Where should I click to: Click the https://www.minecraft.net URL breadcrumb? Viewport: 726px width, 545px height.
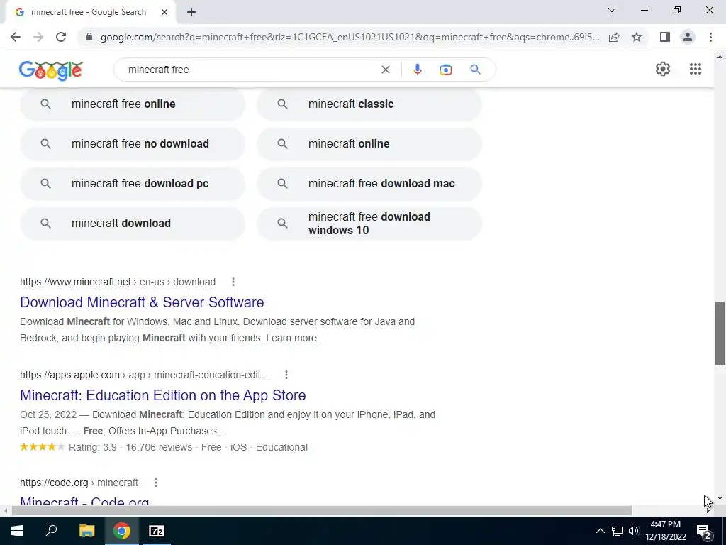point(118,282)
